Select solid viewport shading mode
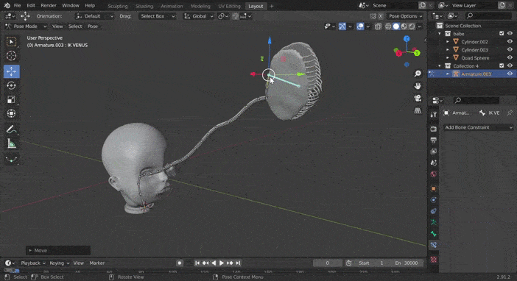The width and height of the screenshot is (517, 281). pos(396,26)
